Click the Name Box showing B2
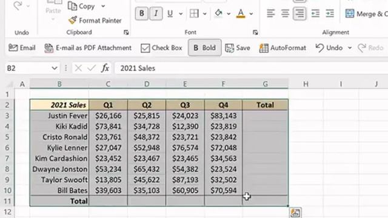The image size is (388, 218). 27,68
